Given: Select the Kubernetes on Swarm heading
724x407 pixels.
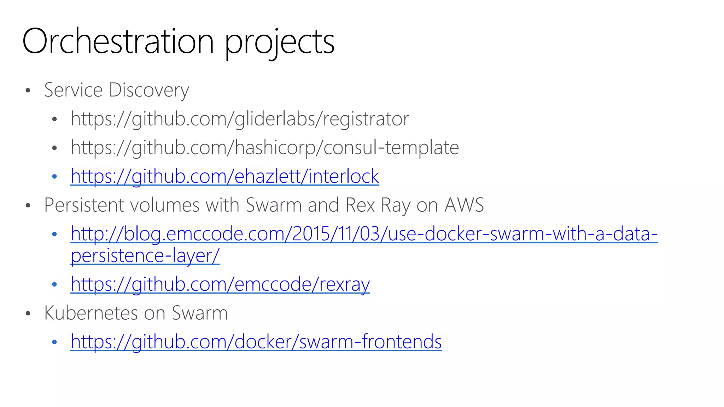Looking at the screenshot, I should (x=136, y=313).
